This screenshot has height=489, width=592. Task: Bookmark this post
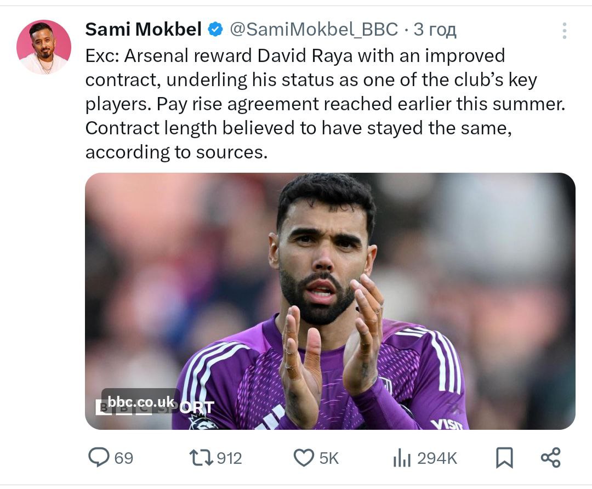click(504, 458)
